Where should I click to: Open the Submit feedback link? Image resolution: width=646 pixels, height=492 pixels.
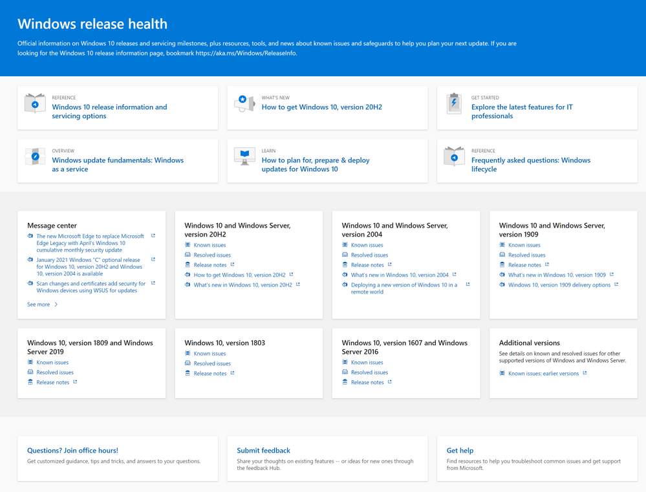pos(264,451)
